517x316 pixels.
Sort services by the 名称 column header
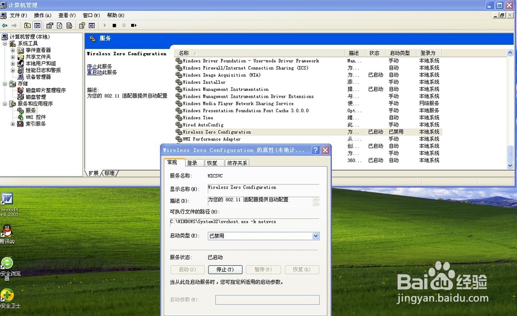coord(260,53)
